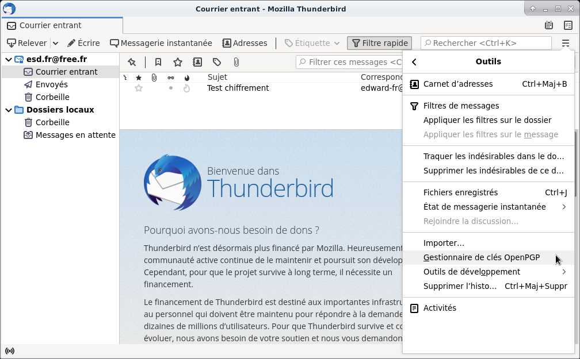This screenshot has height=359, width=580.
Task: Toggle the Filtre rapide bar
Action: (x=380, y=43)
